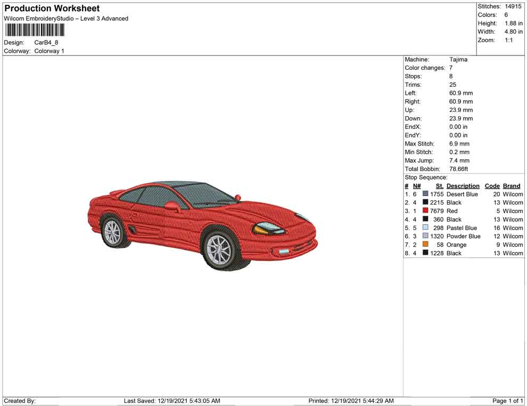
Task: Click the St. column header
Action: [439, 186]
